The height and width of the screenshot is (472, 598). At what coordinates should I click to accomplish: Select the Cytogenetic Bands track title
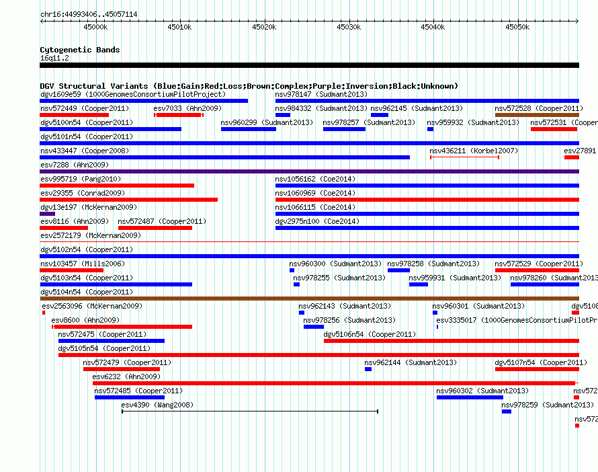pos(80,50)
